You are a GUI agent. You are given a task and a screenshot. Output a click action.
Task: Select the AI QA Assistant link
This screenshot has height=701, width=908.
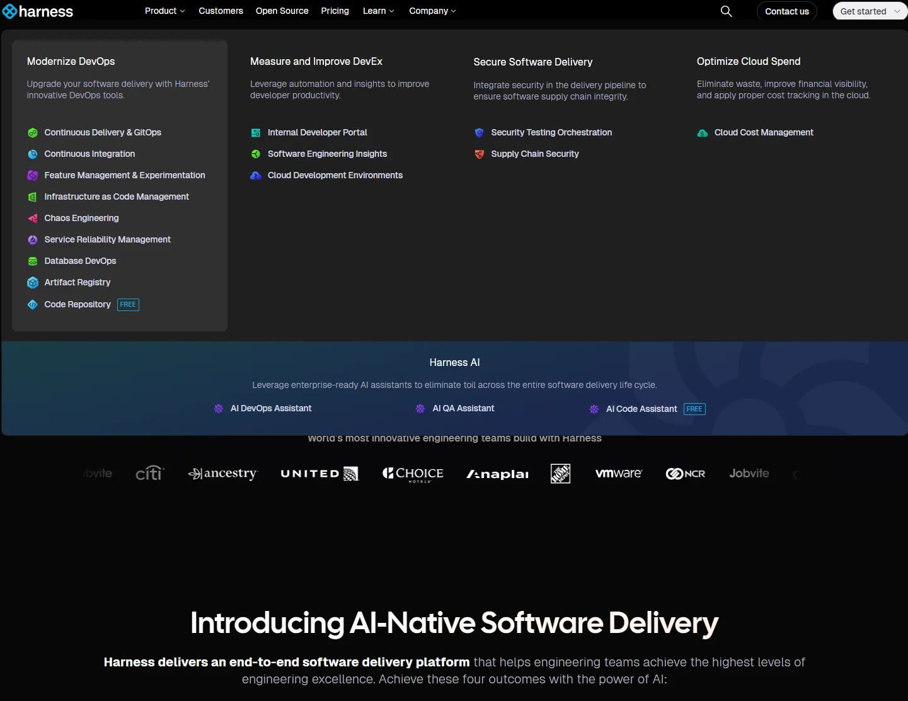463,409
